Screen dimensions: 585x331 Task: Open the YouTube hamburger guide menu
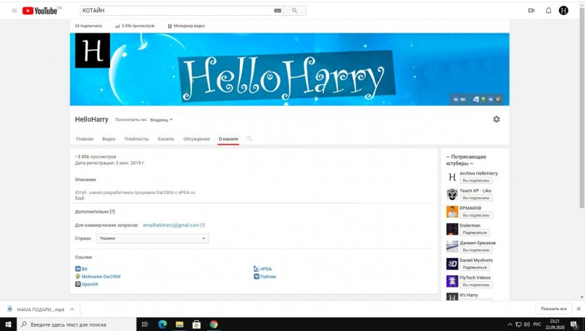[14, 11]
